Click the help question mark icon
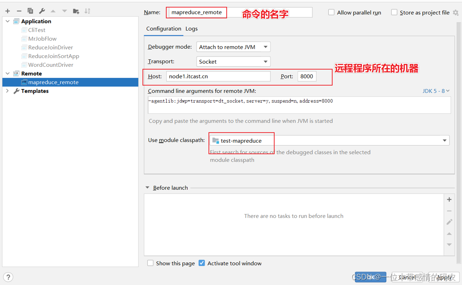This screenshot has width=462, height=285. click(8, 277)
